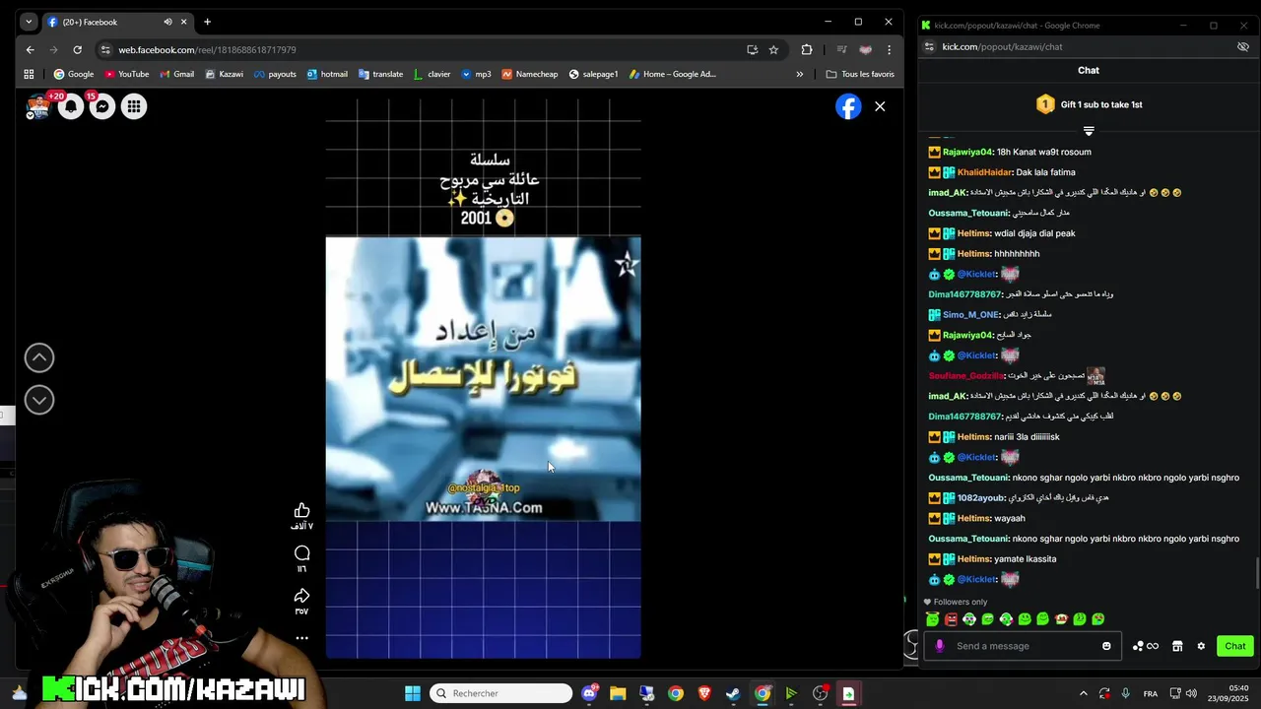Open Facebook profile avatar menu
The width and height of the screenshot is (1261, 709).
38,106
